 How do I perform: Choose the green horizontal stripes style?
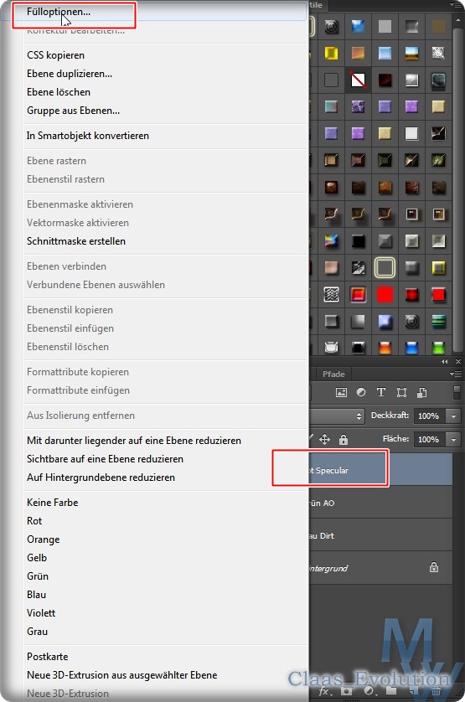[x=438, y=322]
